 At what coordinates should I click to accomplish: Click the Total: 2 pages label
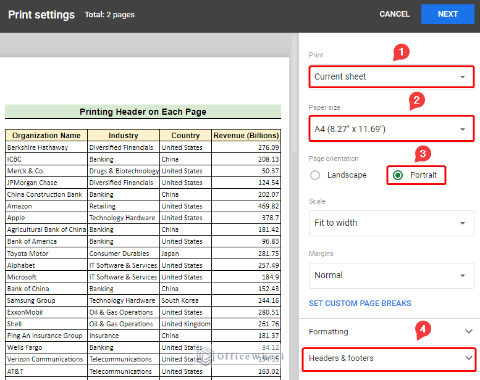pyautogui.click(x=109, y=15)
